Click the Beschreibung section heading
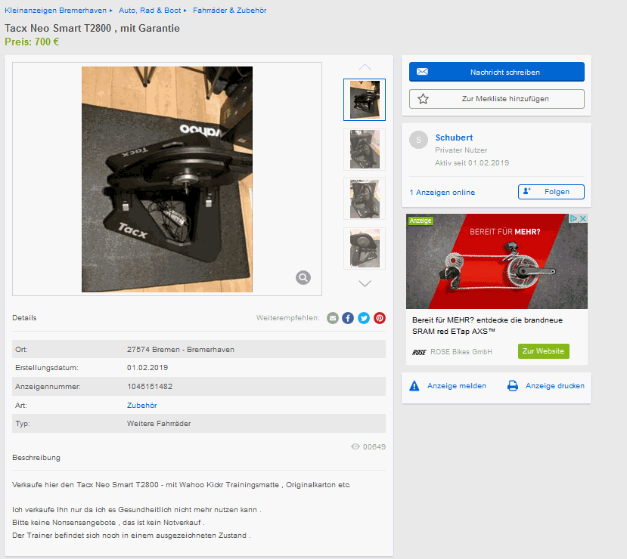 tap(36, 458)
